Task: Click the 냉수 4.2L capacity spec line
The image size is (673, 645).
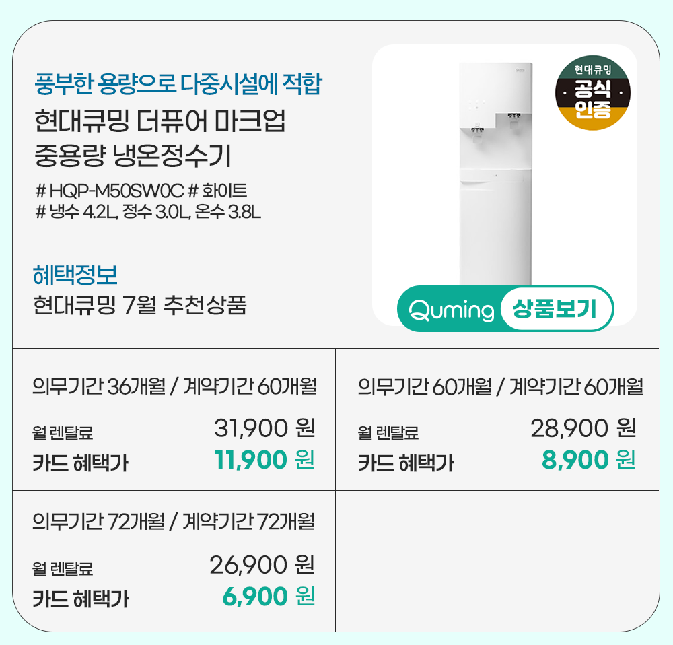Action: [147, 212]
